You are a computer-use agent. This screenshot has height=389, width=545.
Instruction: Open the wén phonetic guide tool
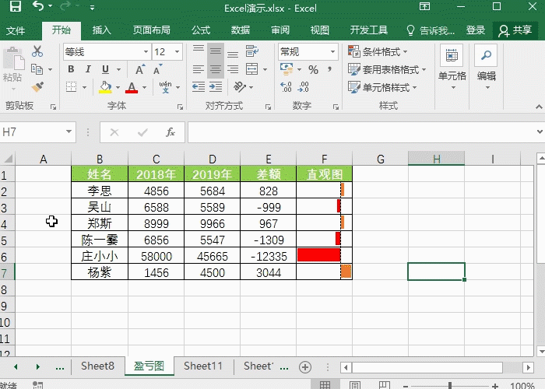[x=165, y=87]
